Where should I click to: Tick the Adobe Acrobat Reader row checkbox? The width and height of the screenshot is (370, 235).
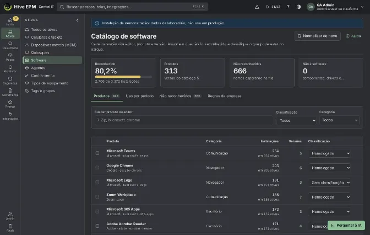point(97,226)
